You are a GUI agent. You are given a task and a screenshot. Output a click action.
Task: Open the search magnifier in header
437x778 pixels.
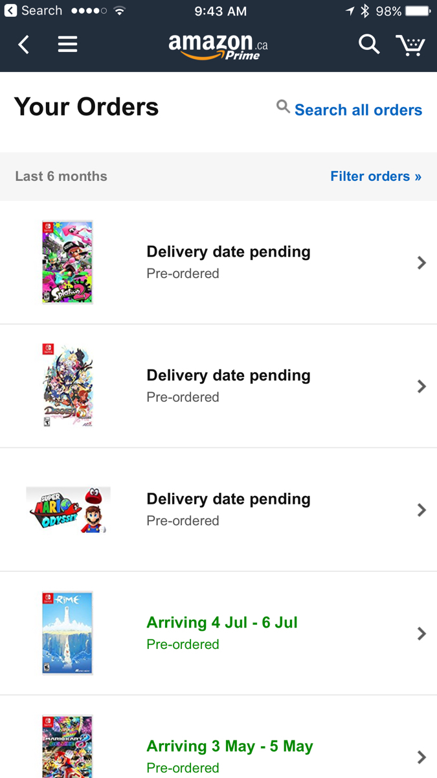369,44
